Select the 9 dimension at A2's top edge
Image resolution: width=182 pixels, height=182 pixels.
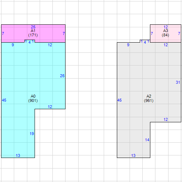[x=128, y=45]
